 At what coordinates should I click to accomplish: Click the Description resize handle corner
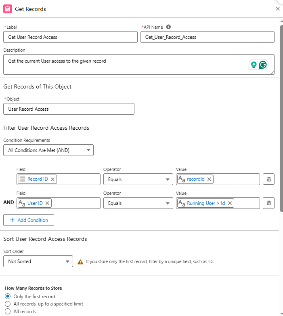273,73
